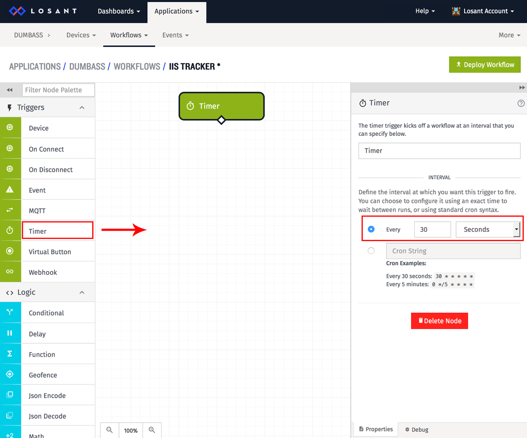The height and width of the screenshot is (438, 527).
Task: Zoom in the workflow canvas
Action: 152,430
